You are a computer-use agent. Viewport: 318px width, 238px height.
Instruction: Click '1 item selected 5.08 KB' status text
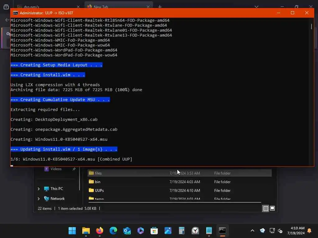(77, 209)
